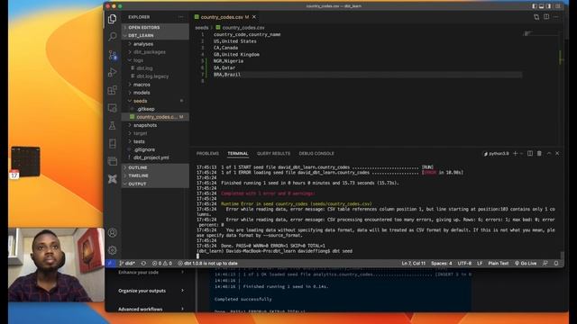
Task: Change Plain Text language mode
Action: point(499,264)
